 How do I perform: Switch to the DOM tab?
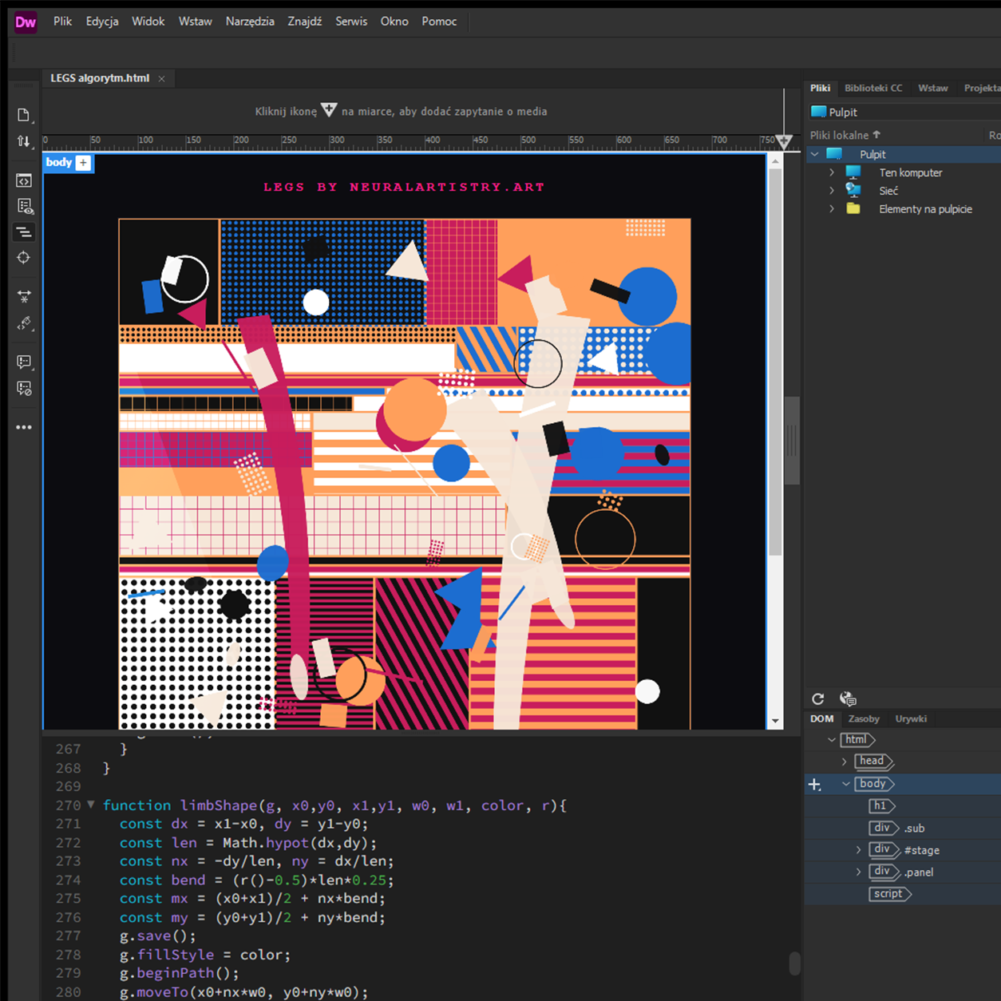pyautogui.click(x=821, y=718)
